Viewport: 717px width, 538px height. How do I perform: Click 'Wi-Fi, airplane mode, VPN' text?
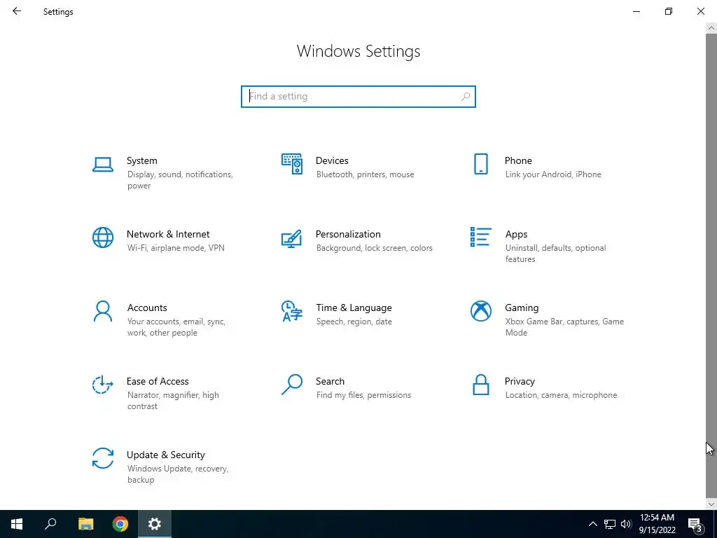coord(176,248)
